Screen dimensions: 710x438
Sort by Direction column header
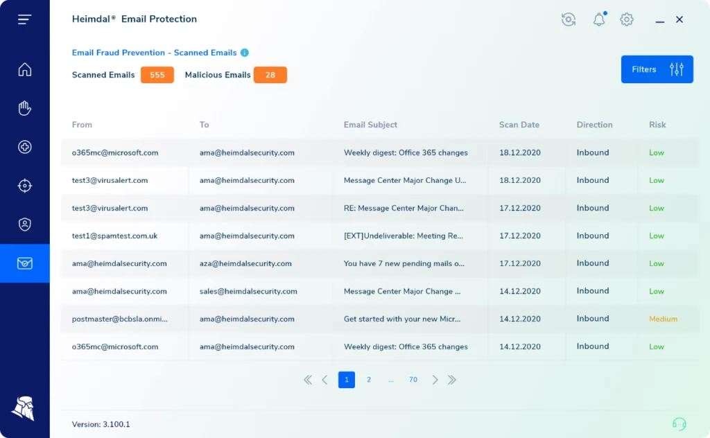pos(594,125)
